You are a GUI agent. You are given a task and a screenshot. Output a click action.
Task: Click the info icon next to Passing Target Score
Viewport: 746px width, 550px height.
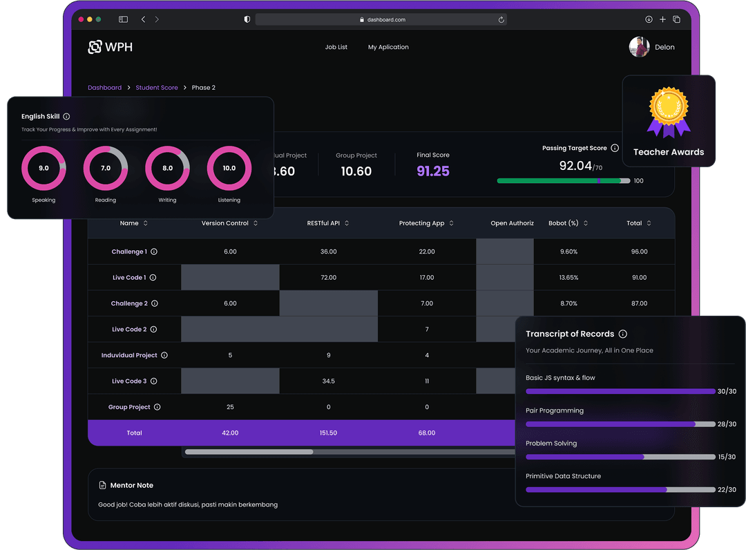pos(615,148)
